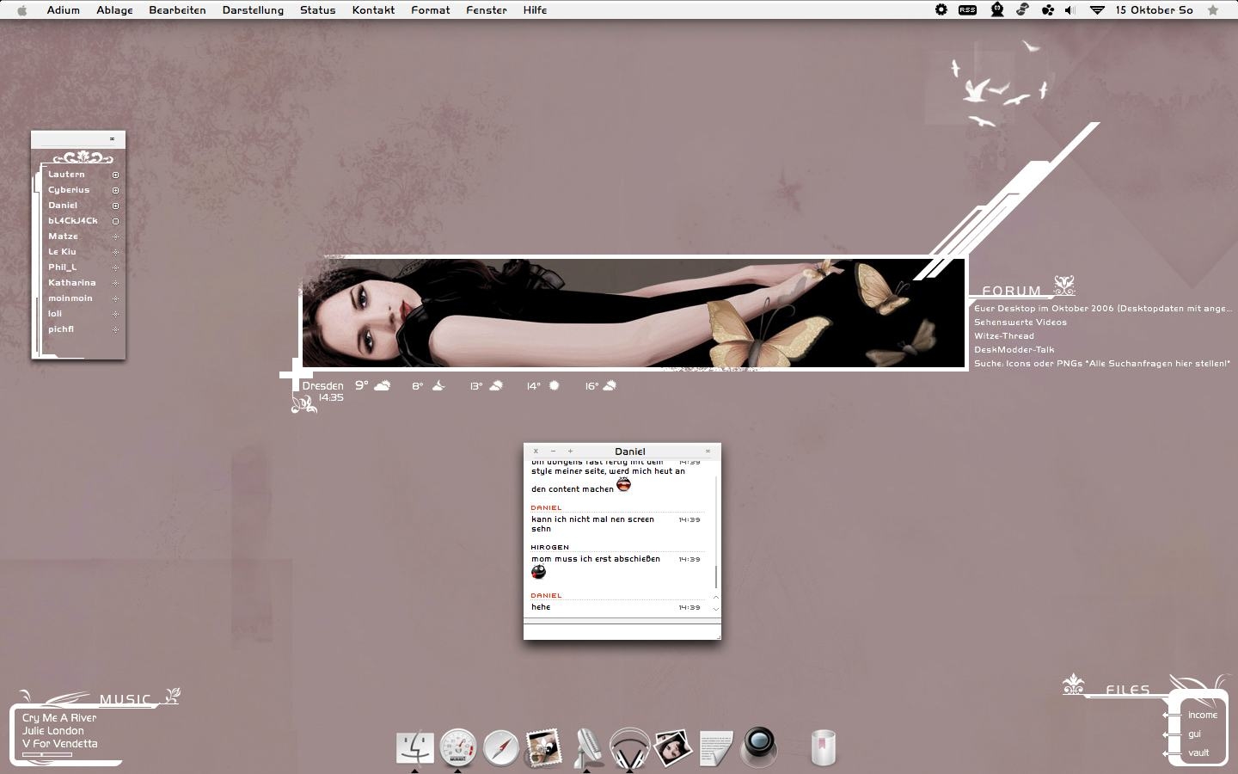
Task: Open the 'vault' files shortcut
Action: (x=1198, y=753)
